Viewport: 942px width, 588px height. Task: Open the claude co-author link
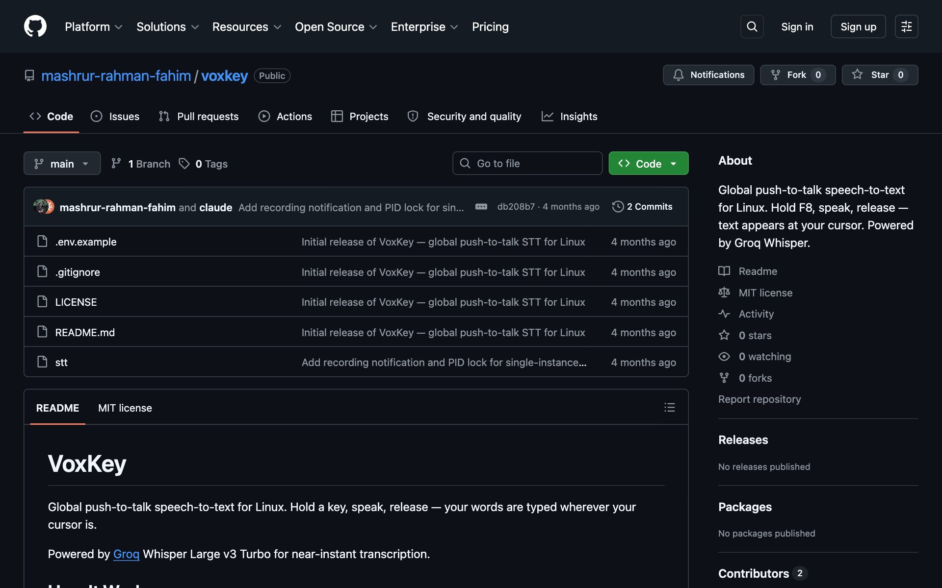coord(215,207)
